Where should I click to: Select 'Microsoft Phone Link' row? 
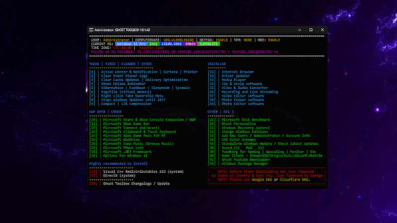coord(116,148)
